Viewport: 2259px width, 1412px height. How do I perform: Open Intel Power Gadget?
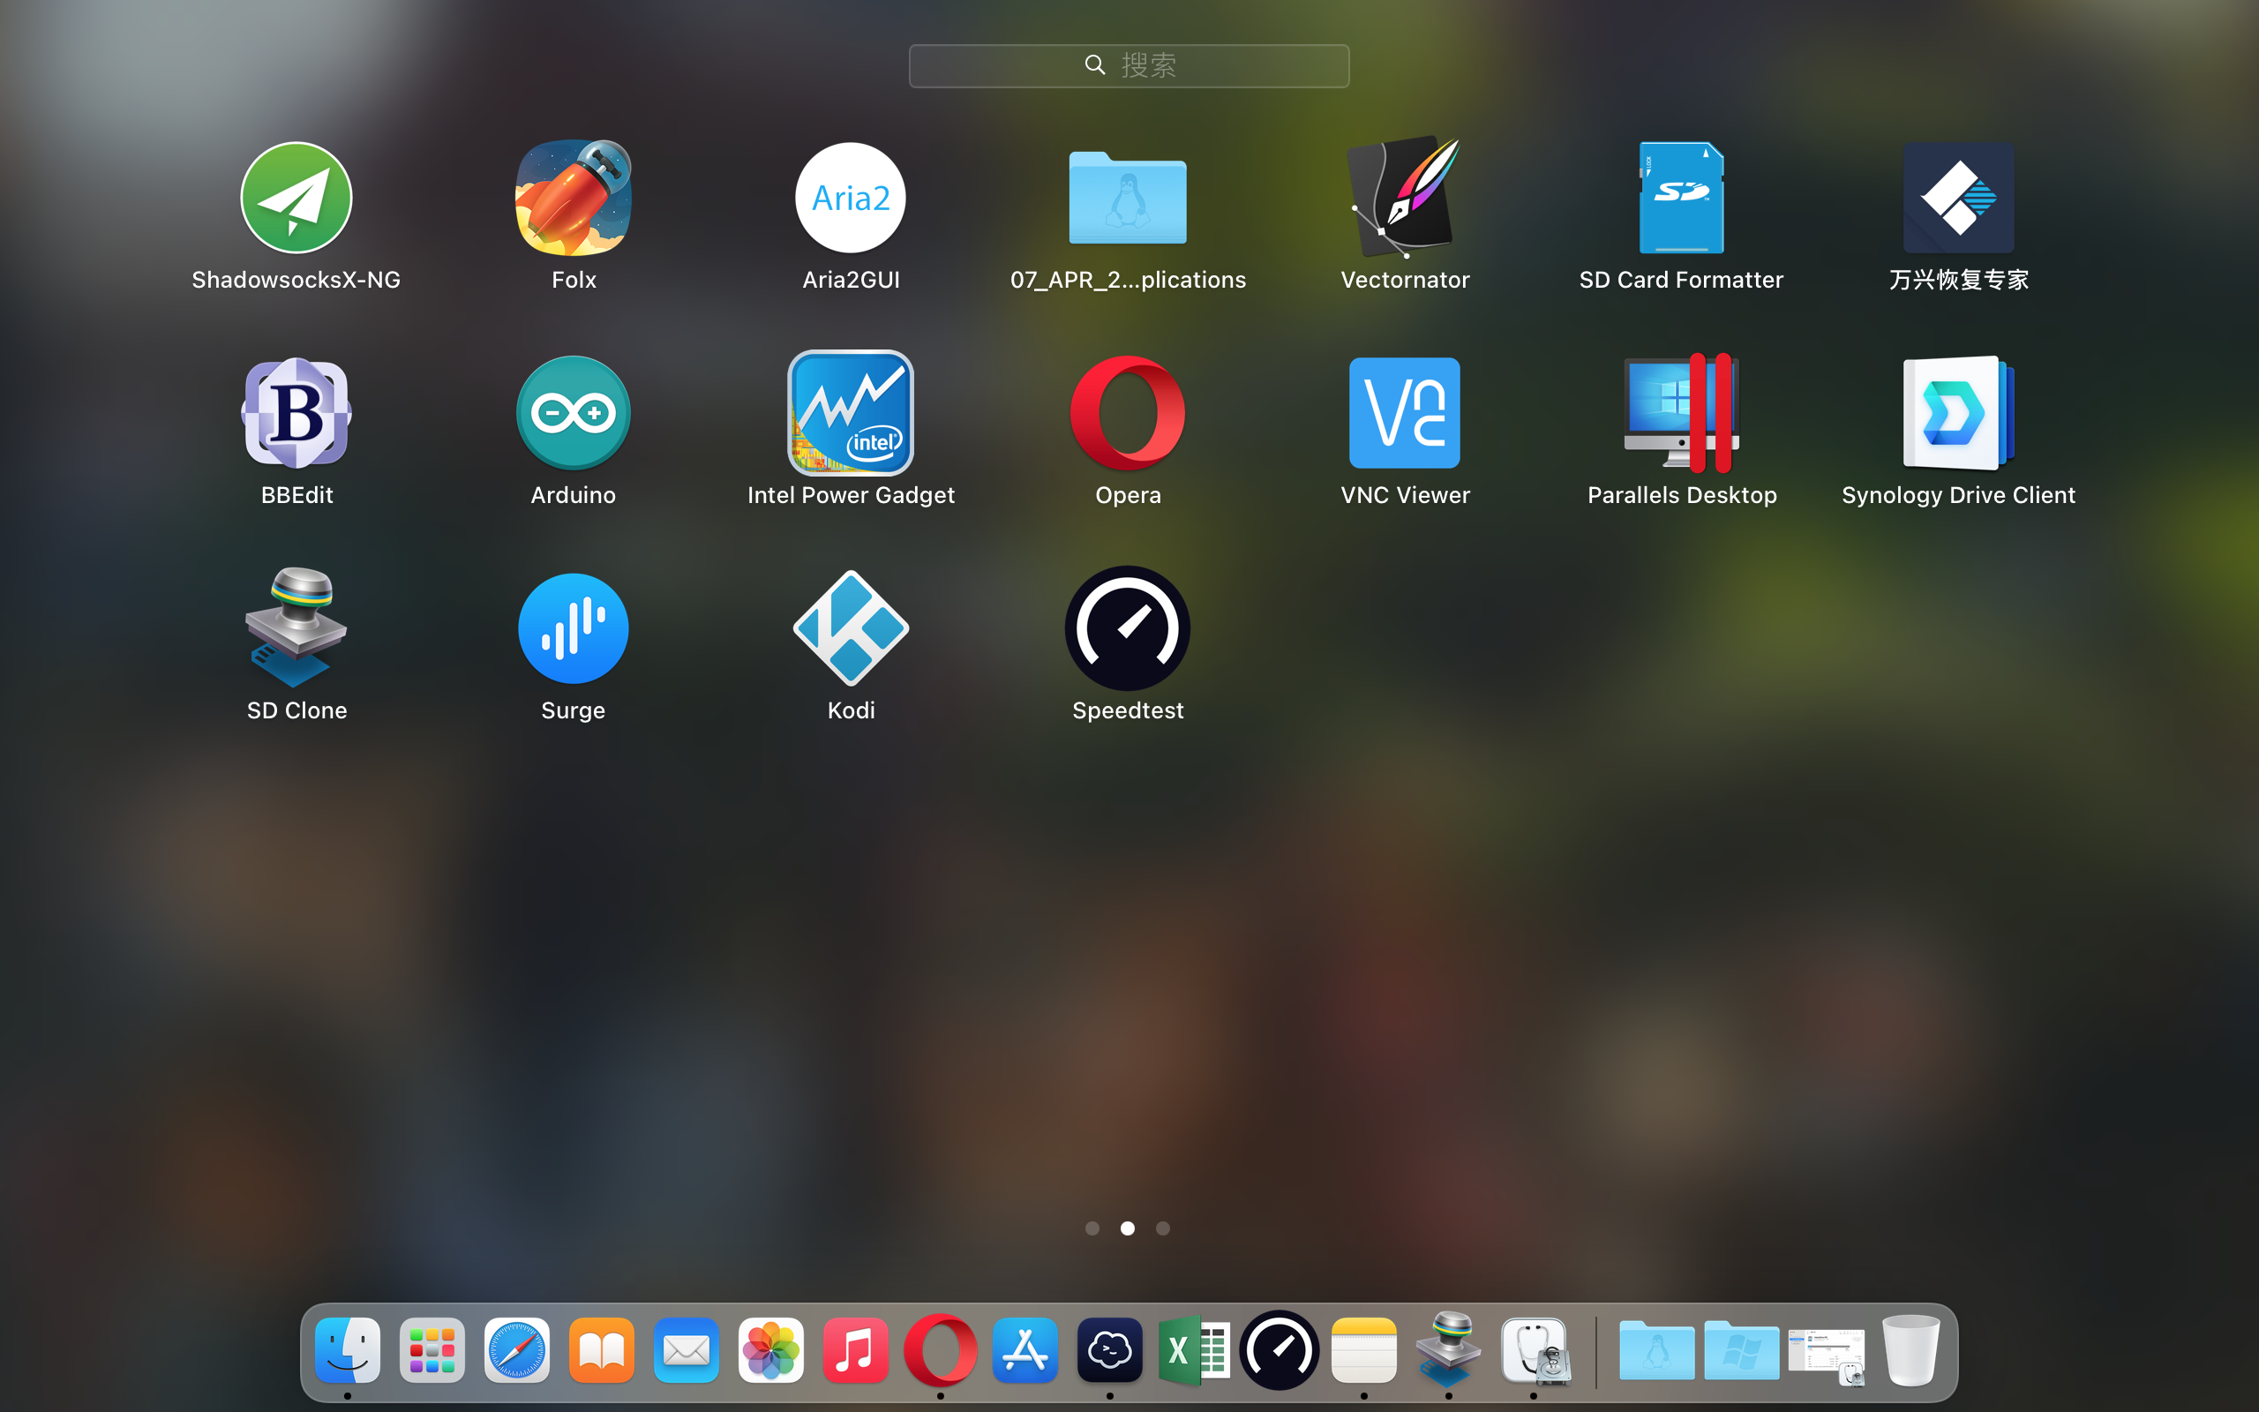click(851, 413)
